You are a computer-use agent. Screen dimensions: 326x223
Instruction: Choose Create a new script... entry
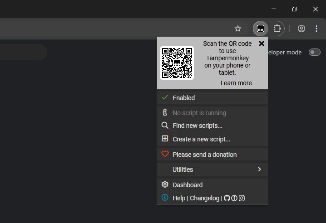212,139
